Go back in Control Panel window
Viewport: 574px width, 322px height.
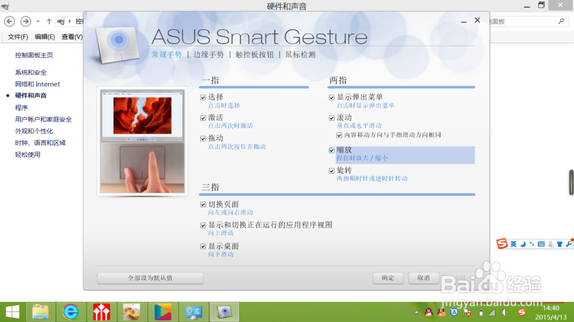[10, 22]
